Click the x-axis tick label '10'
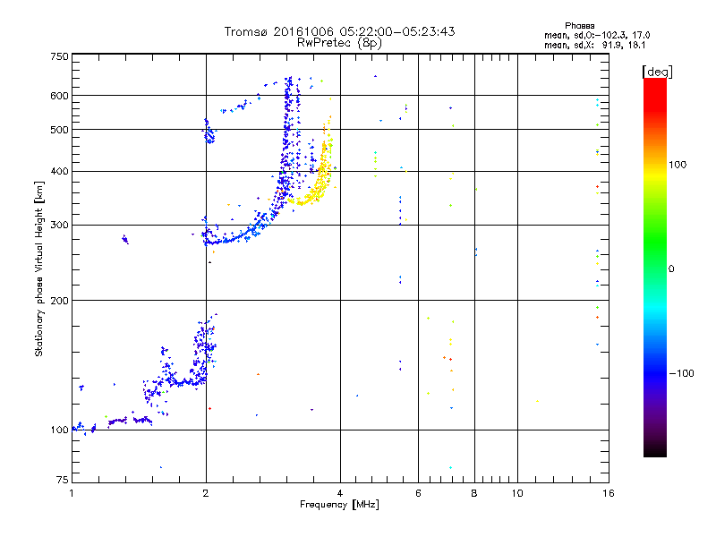This screenshot has height=537, width=716. click(517, 493)
